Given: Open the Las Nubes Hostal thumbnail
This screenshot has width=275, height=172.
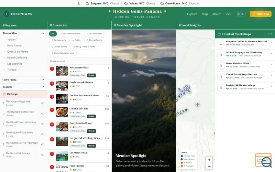Looking at the screenshot, I should 62,156.
